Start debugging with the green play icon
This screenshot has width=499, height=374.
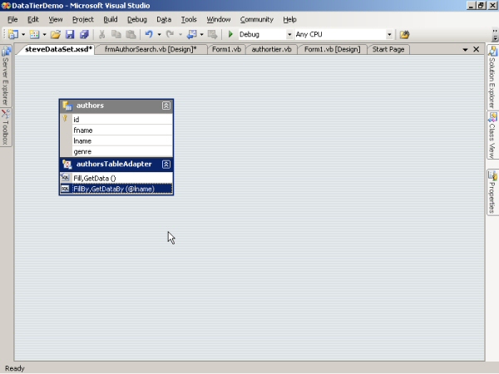230,34
